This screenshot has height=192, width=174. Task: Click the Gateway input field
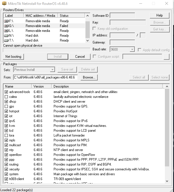tap(122, 42)
